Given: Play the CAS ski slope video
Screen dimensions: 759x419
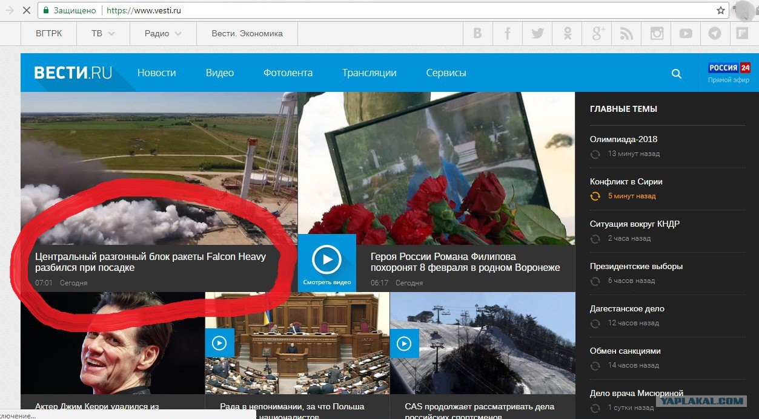Looking at the screenshot, I should (404, 343).
